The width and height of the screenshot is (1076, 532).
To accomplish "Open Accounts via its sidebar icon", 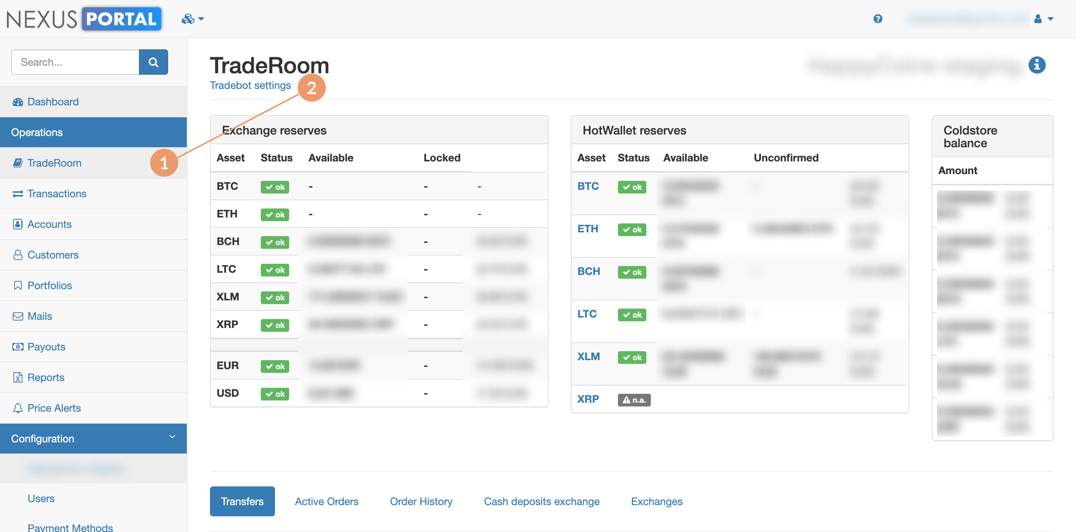I will pyautogui.click(x=18, y=224).
